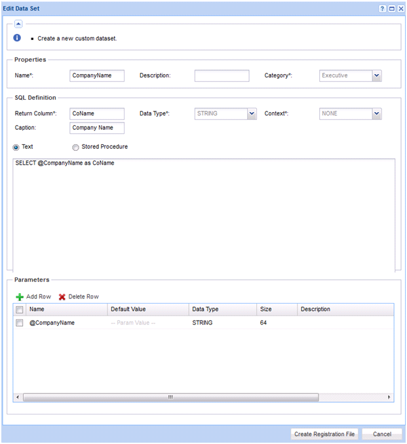Click the red Delete Row X icon
The height and width of the screenshot is (444, 407).
[x=62, y=296]
